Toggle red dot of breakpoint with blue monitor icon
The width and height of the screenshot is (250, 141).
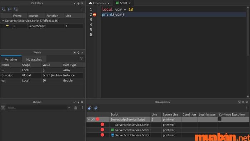[102, 135]
